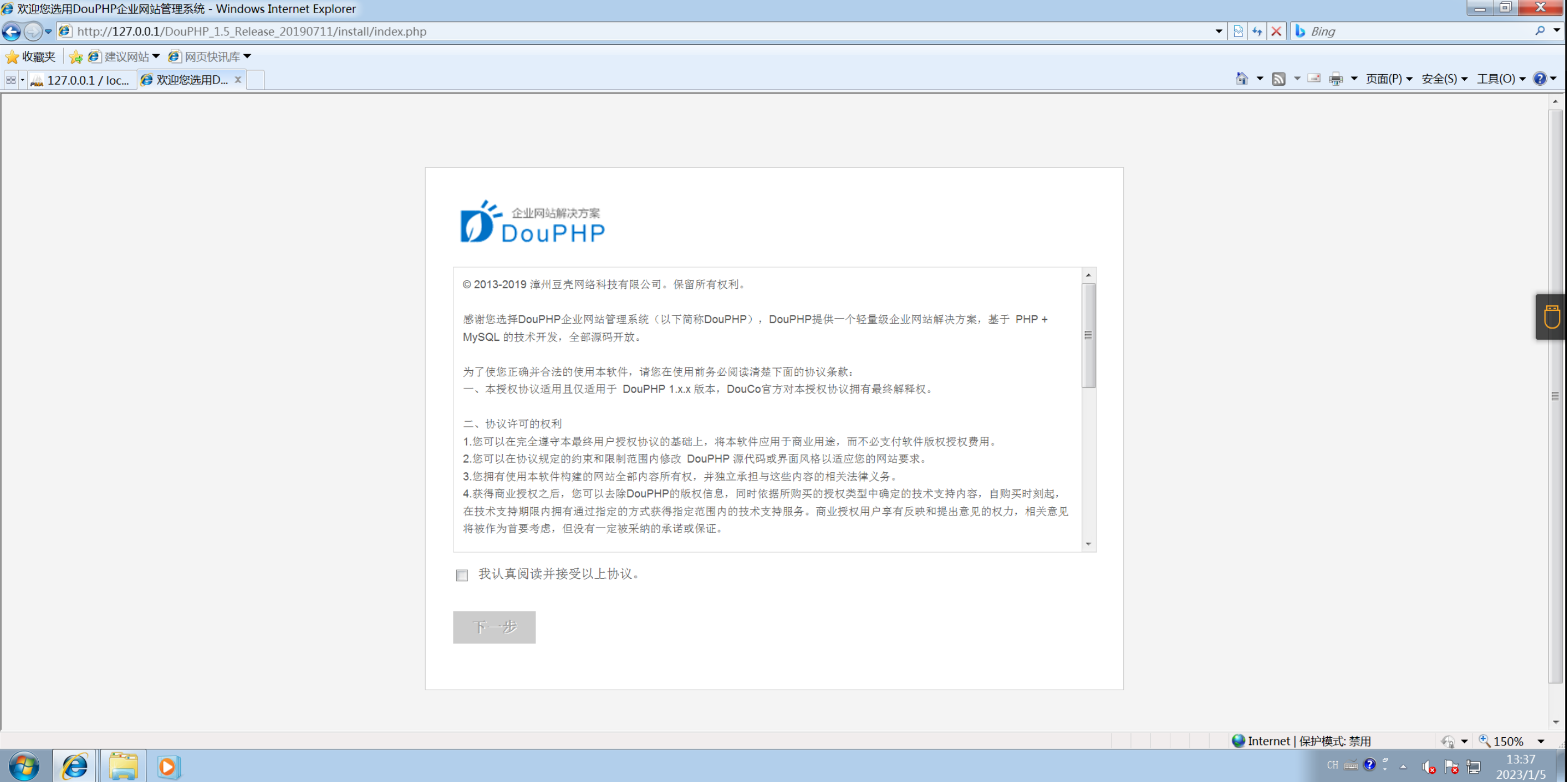Click the DouPHP logo image

pyautogui.click(x=532, y=222)
